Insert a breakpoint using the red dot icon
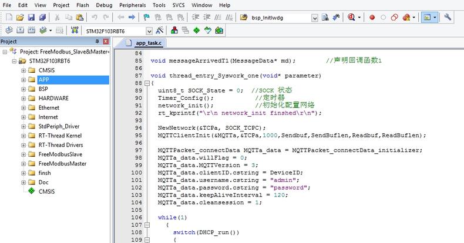Viewport: 464px width, 243px height. tap(372, 18)
